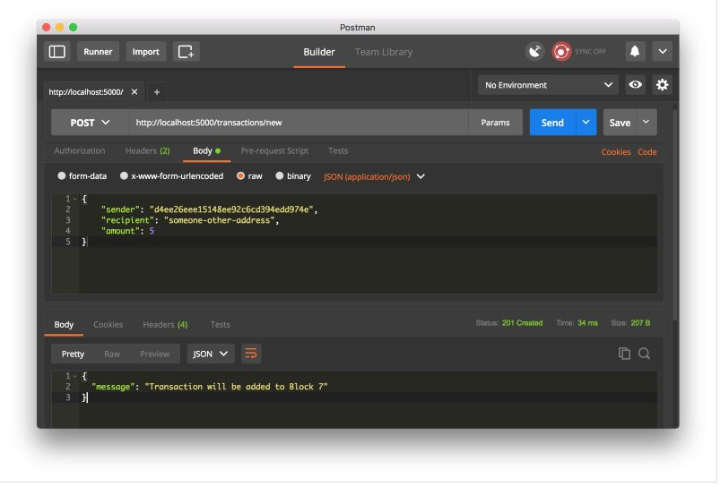720x487 pixels.
Task: Click the SYNC OFF label
Action: [590, 51]
